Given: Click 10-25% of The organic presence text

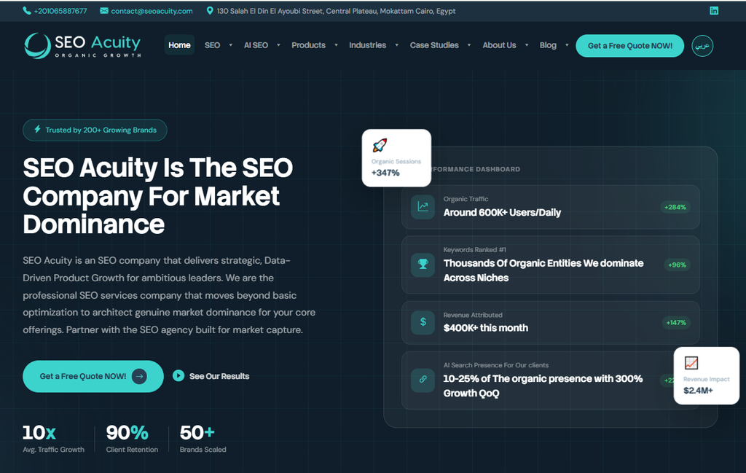Looking at the screenshot, I should point(543,386).
